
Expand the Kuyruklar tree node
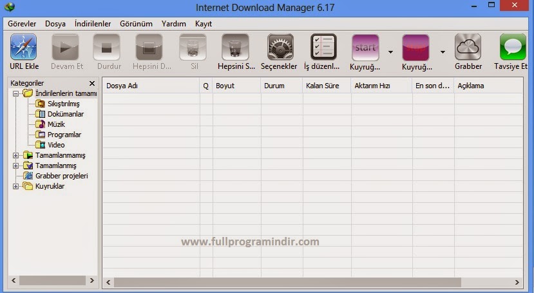click(x=15, y=186)
